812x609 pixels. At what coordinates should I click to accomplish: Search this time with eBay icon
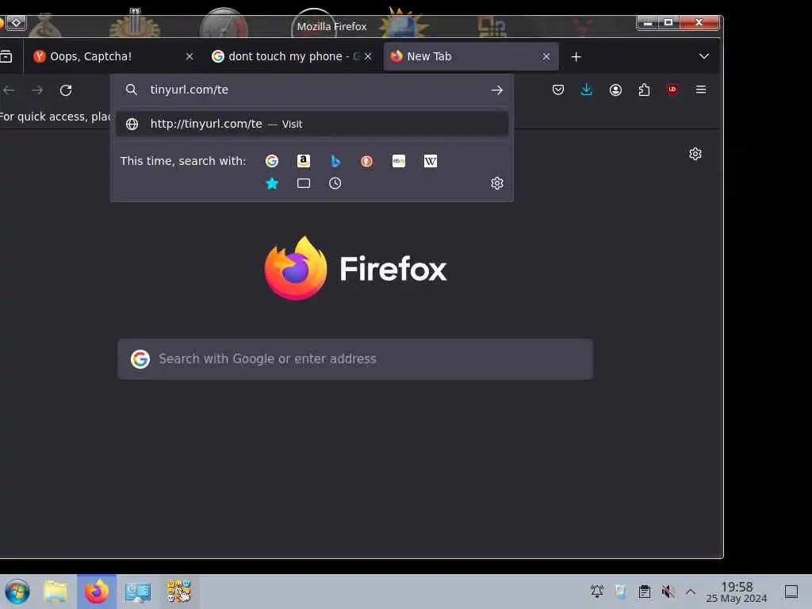point(399,161)
